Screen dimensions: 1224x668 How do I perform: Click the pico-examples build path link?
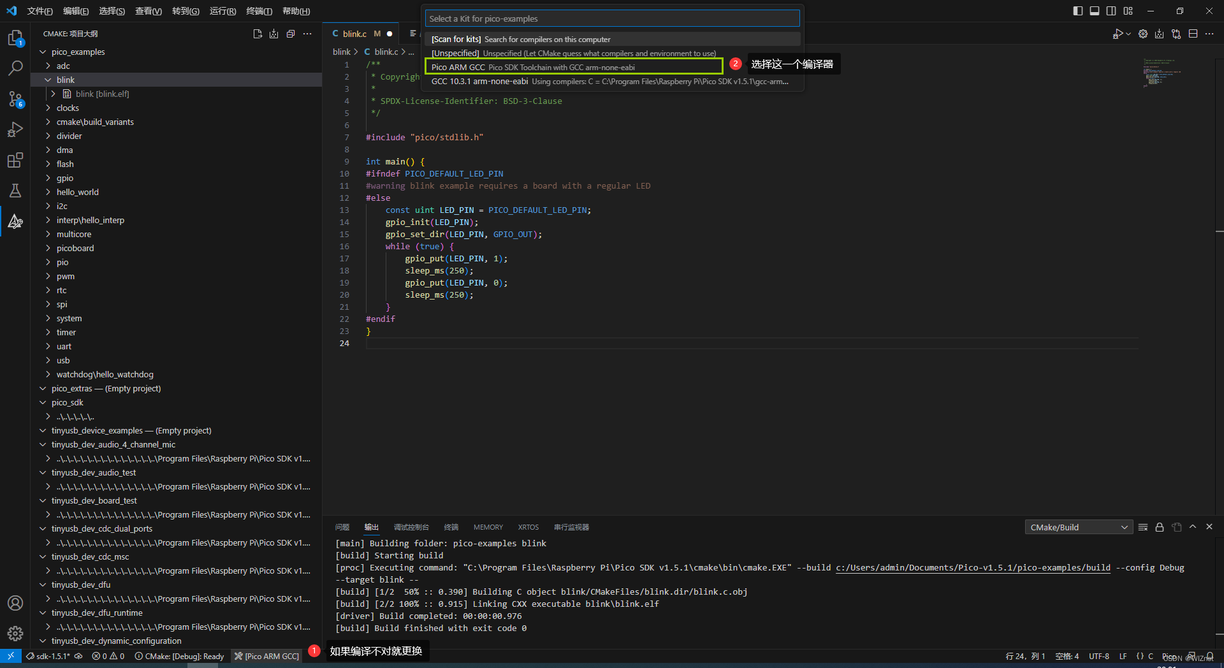[x=973, y=567]
